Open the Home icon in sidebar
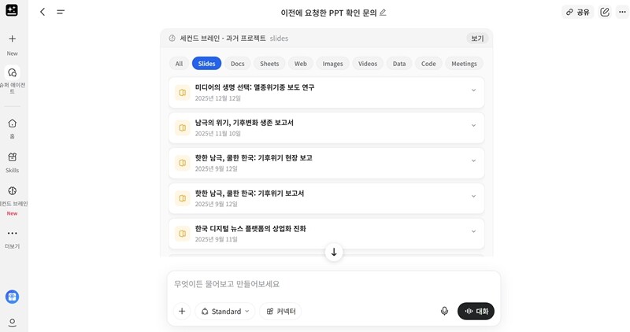The width and height of the screenshot is (630, 332). point(12,124)
